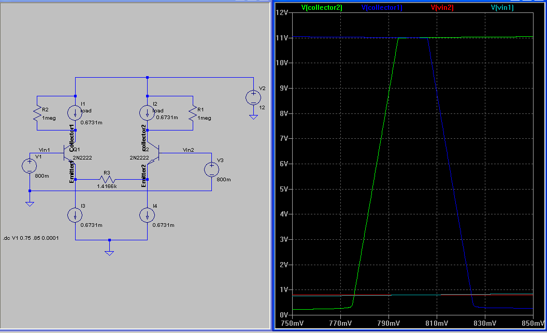The image size is (547, 333).
Task: Select the 12 value of V2
Action: coord(262,107)
